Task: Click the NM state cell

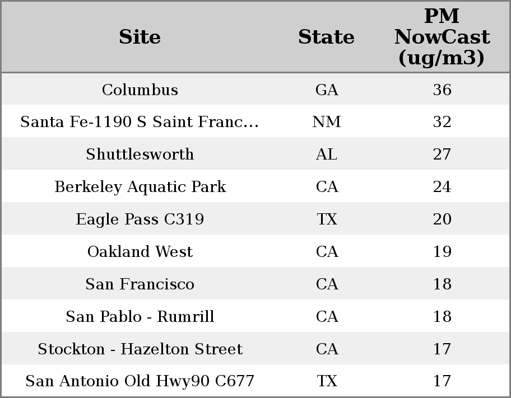Action: (x=327, y=122)
